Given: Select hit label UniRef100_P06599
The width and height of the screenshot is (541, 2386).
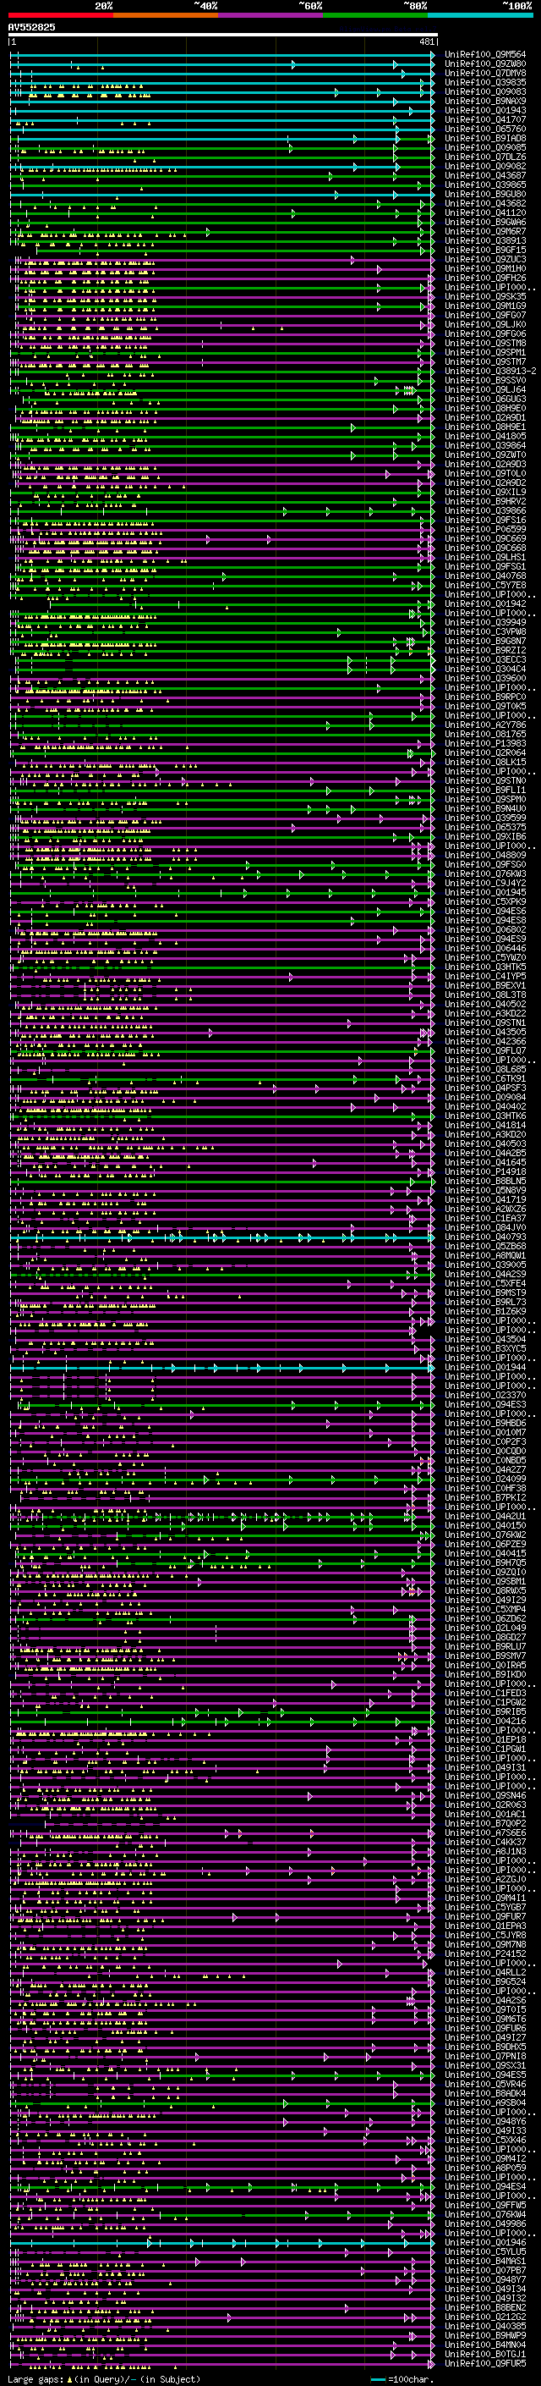Looking at the screenshot, I should 484,529.
